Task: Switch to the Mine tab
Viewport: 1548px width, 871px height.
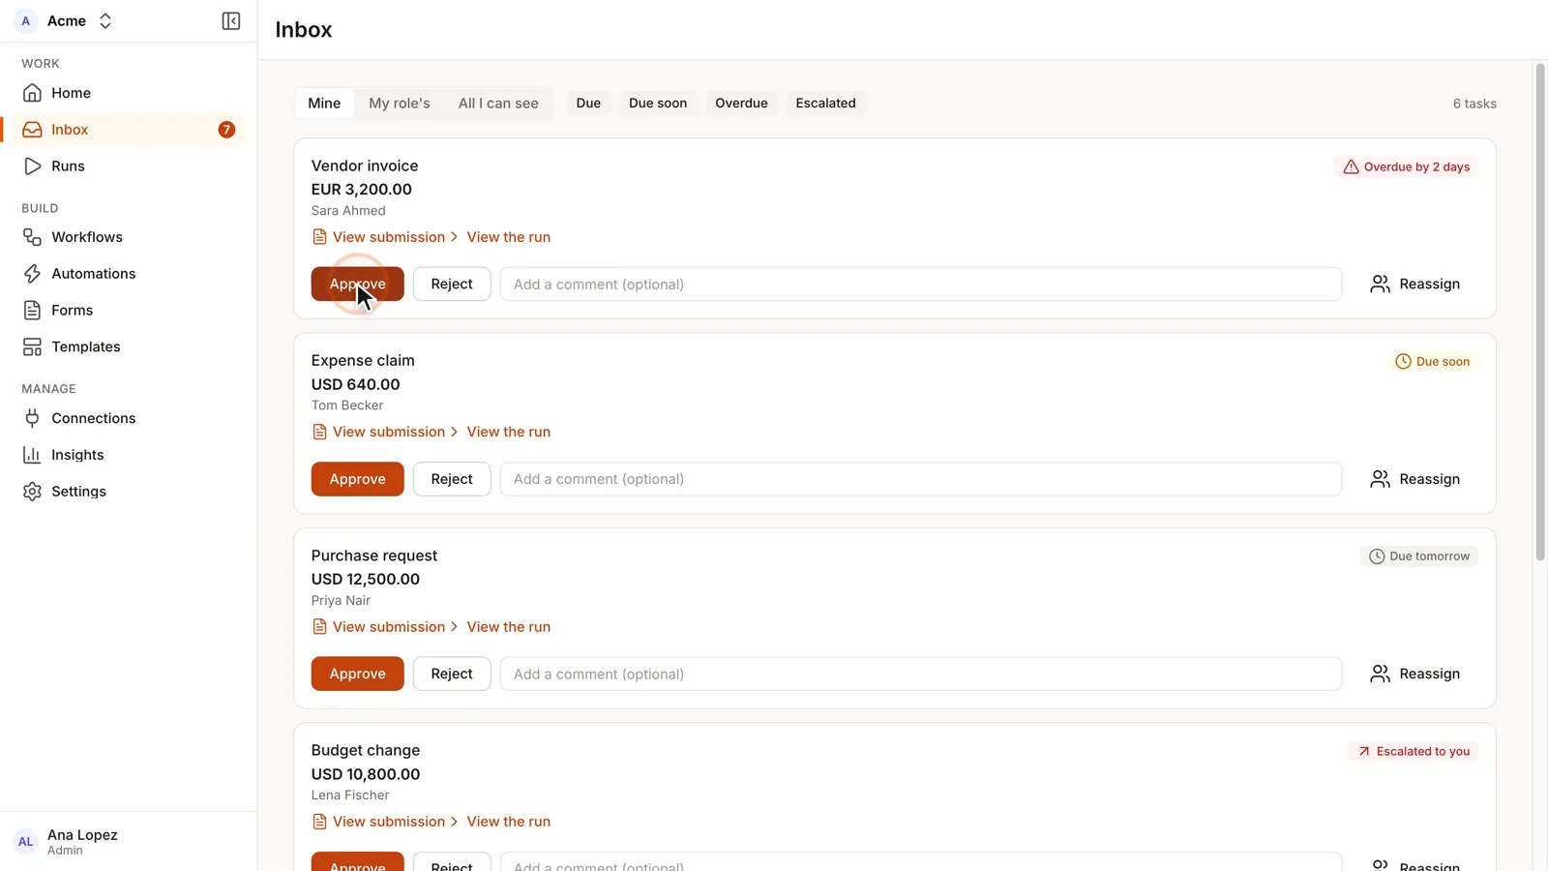Action: point(324,104)
